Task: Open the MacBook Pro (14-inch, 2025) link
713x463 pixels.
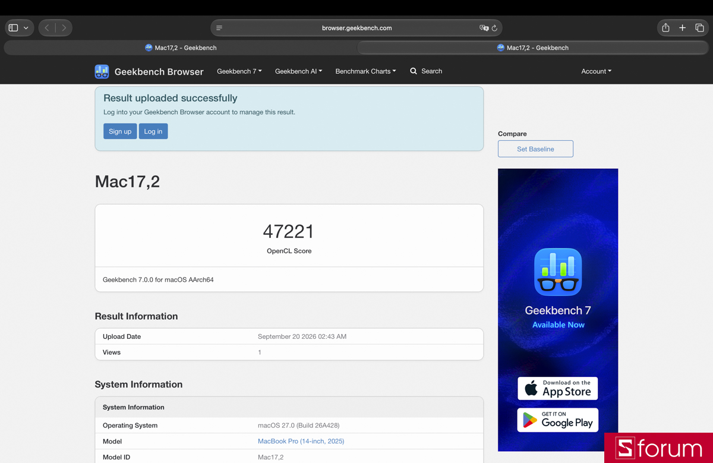Action: point(301,441)
